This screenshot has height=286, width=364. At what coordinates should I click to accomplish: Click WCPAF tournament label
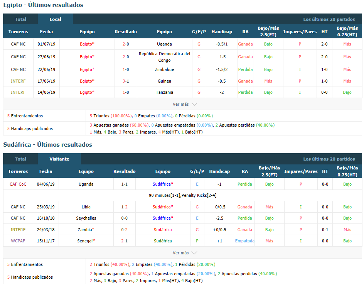tap(18, 241)
